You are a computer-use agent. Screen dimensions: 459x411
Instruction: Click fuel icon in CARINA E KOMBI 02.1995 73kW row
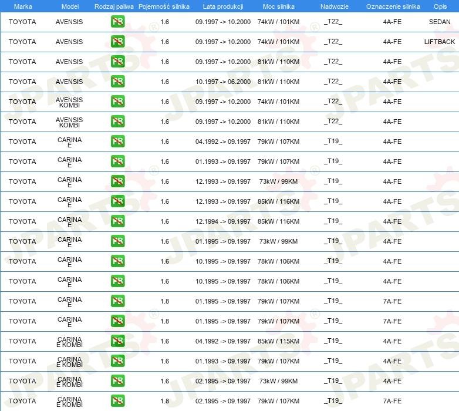pos(117,381)
